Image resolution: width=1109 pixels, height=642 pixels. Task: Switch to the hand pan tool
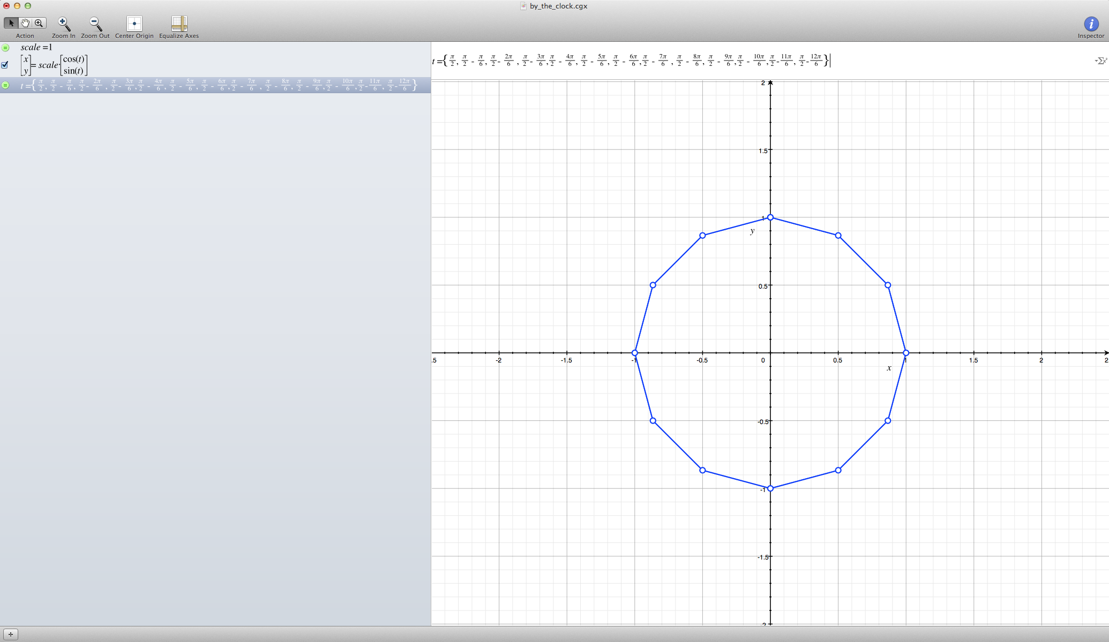25,23
